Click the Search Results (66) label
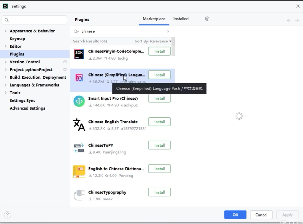 click(90, 41)
